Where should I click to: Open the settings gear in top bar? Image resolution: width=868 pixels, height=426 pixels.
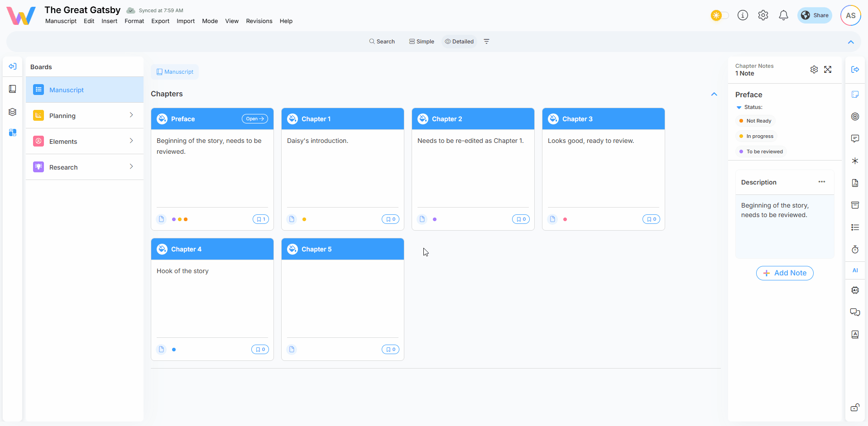763,15
